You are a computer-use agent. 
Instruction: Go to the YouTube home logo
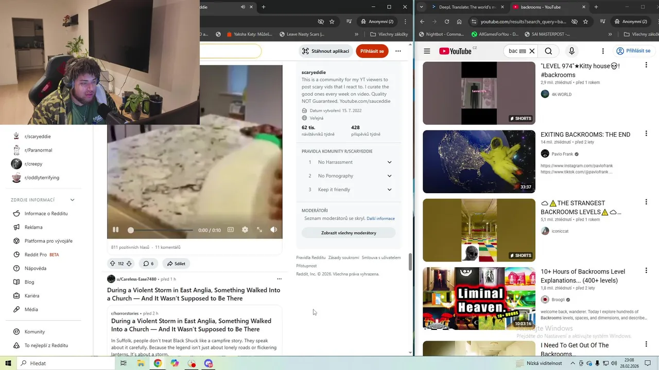coord(455,51)
